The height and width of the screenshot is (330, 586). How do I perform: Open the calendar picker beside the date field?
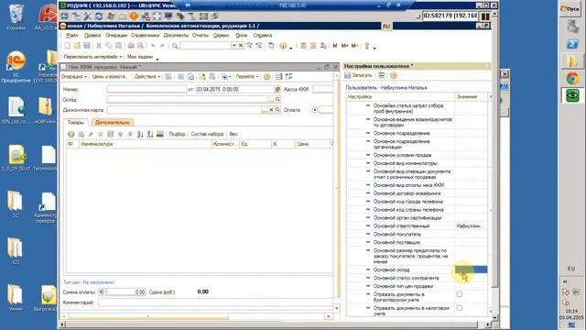click(277, 90)
